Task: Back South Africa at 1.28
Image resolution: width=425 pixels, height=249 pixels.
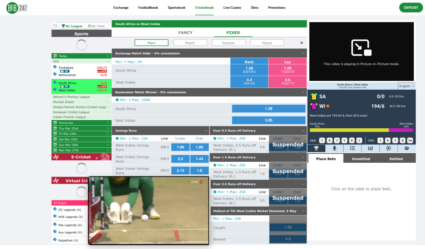Action: [x=249, y=70]
